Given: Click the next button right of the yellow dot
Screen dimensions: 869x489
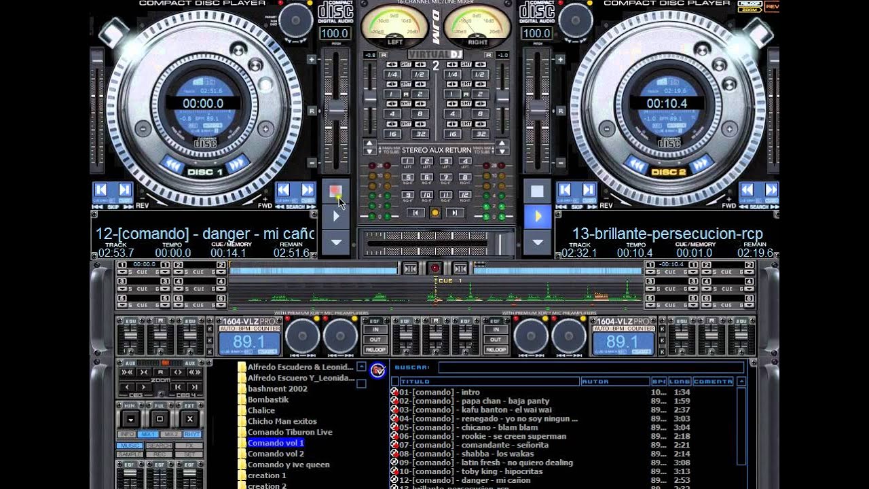Looking at the screenshot, I should (x=455, y=213).
